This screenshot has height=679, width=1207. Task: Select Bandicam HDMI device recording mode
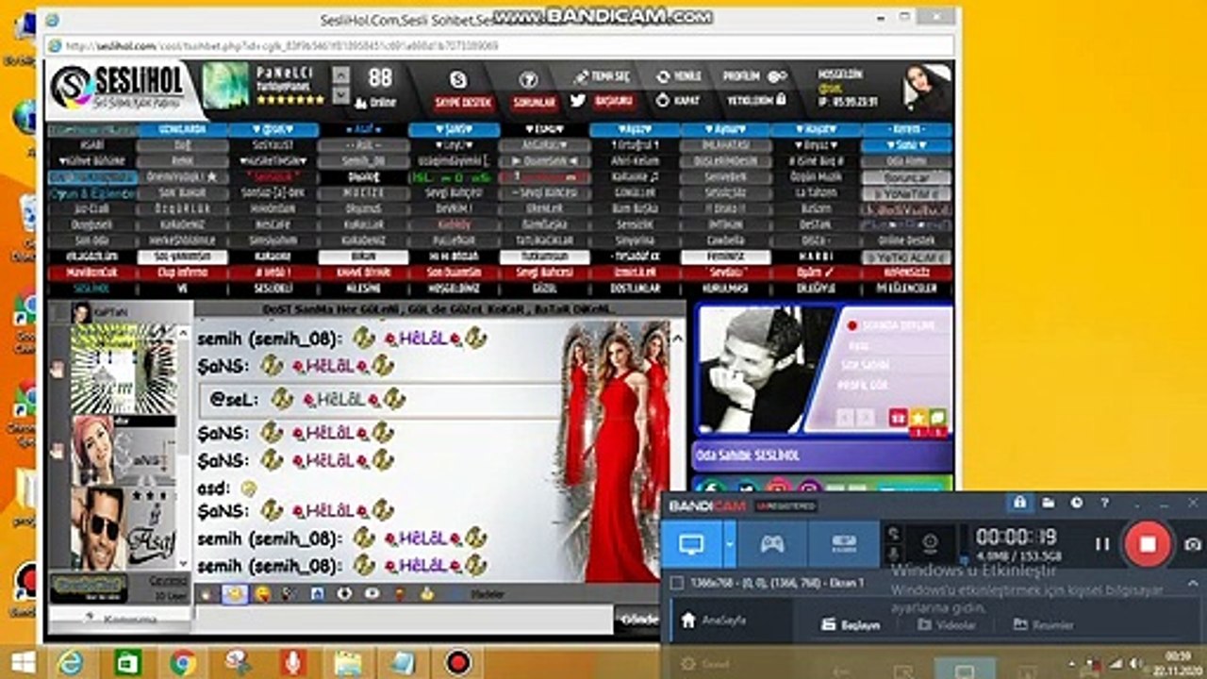click(x=843, y=544)
